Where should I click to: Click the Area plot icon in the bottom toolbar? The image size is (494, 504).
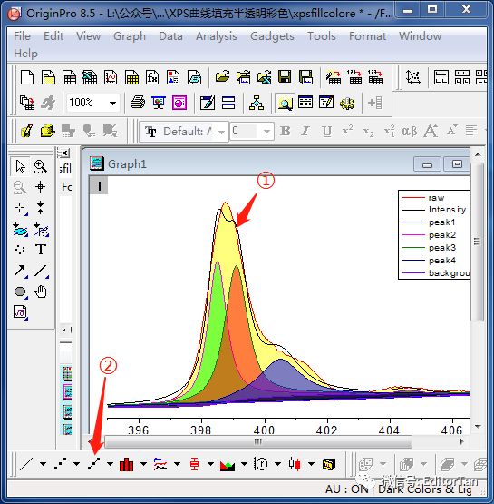coord(228,464)
